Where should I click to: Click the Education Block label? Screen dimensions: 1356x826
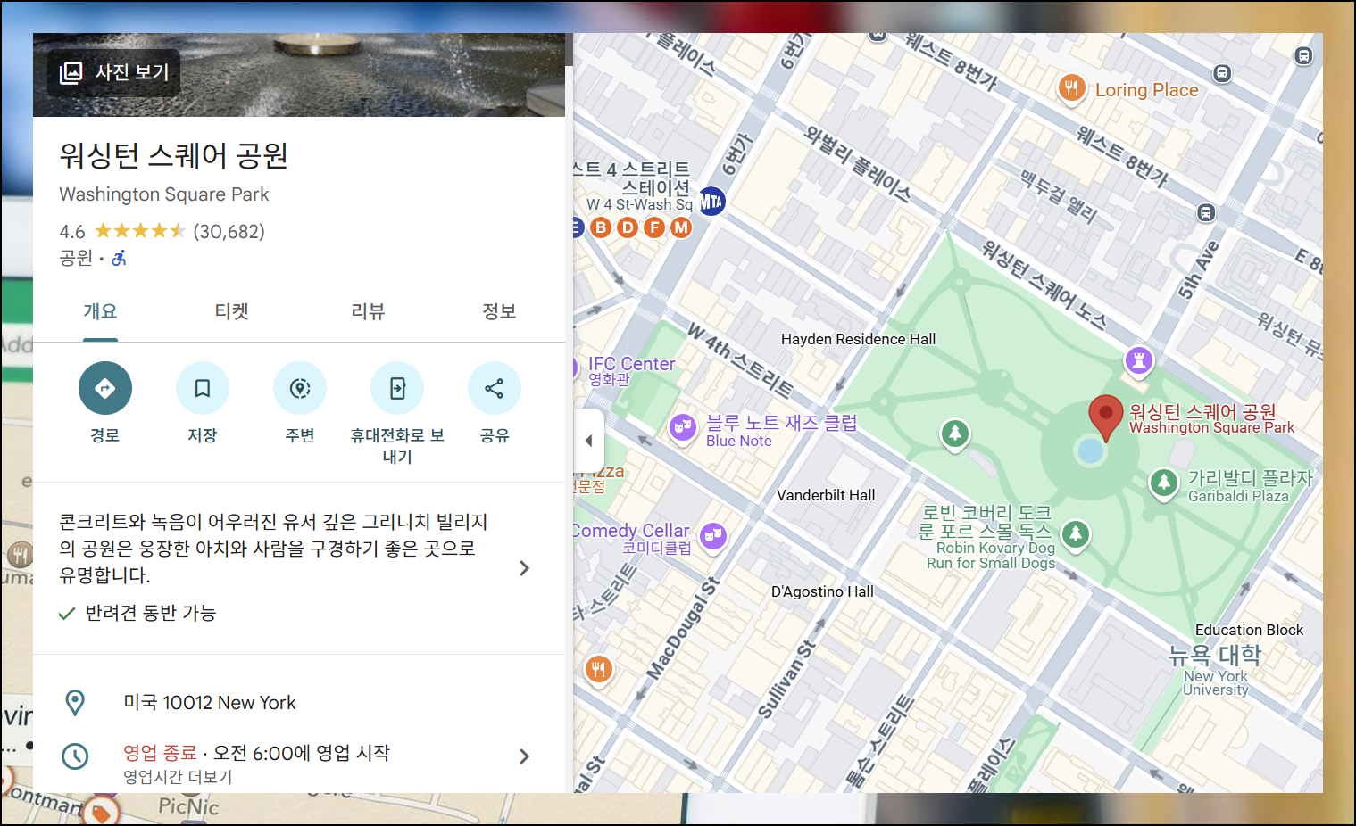pyautogui.click(x=1249, y=630)
